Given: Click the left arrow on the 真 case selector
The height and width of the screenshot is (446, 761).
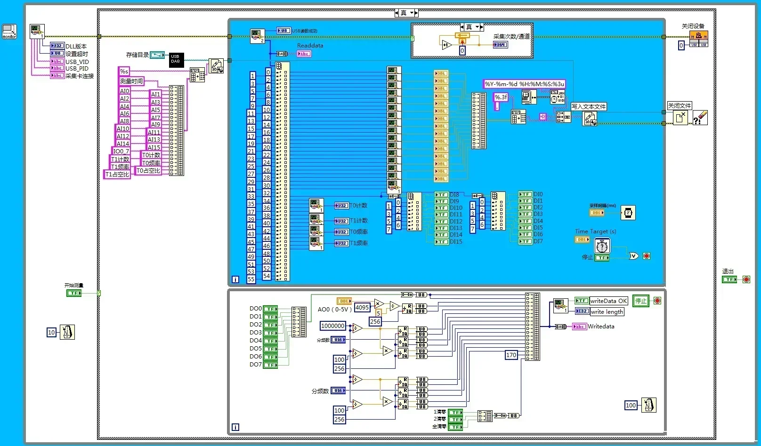Looking at the screenshot, I should [x=397, y=13].
